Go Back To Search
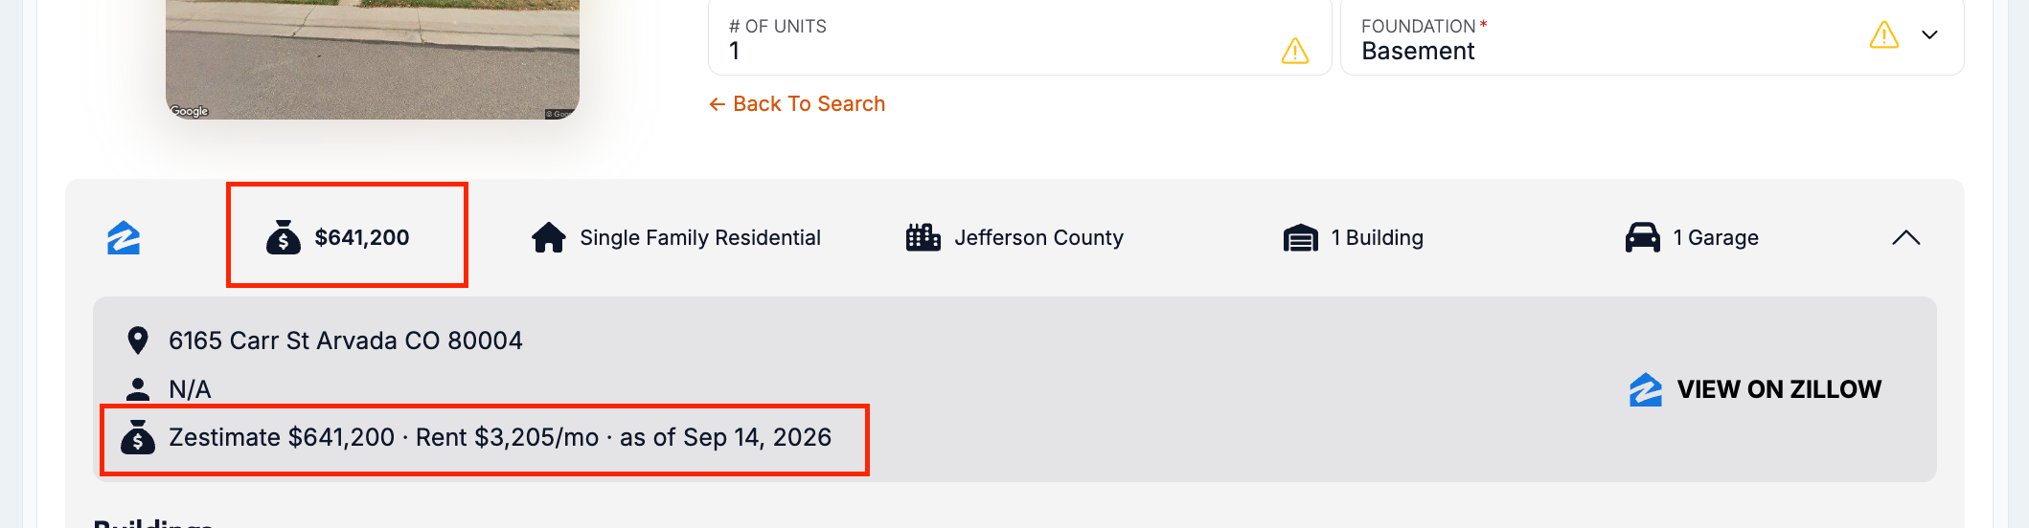Screen dimensions: 2029x528 pyautogui.click(x=797, y=104)
